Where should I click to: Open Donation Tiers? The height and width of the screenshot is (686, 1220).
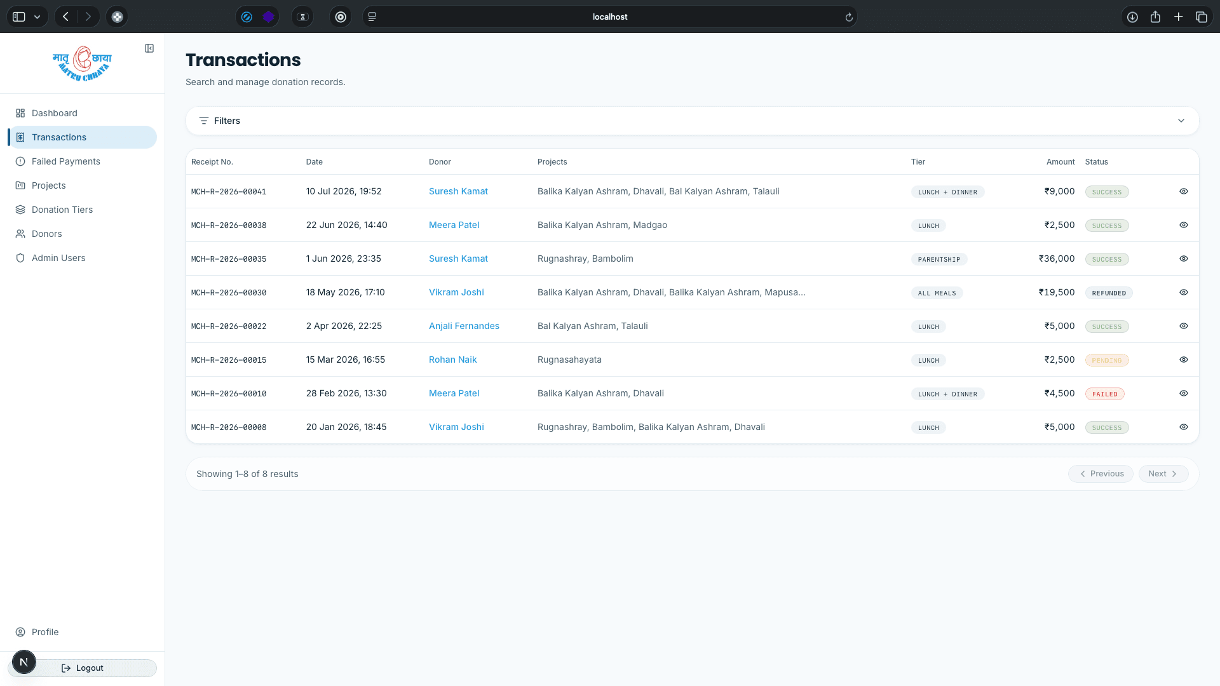(82, 210)
